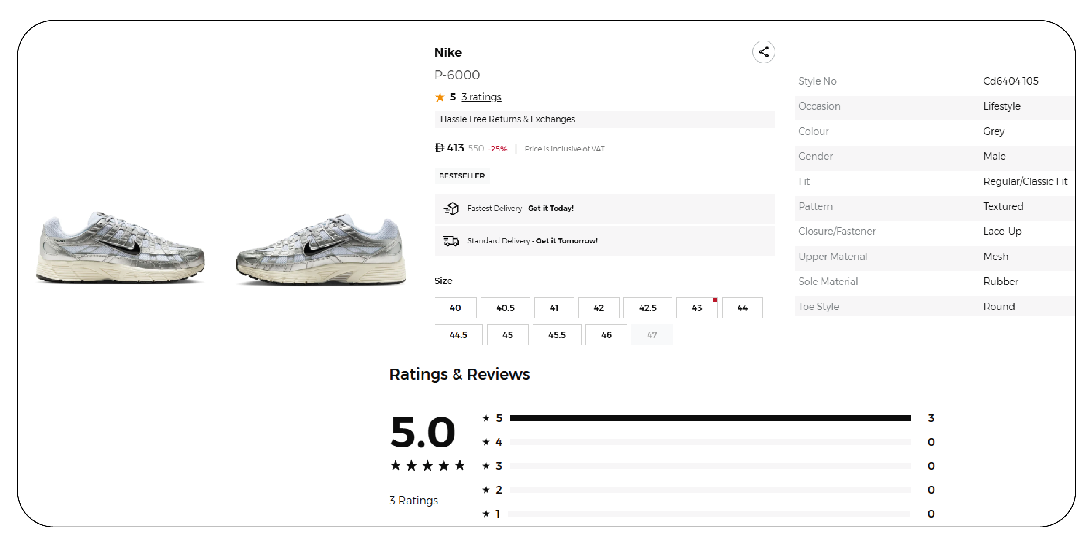Select size 40.5

[505, 308]
